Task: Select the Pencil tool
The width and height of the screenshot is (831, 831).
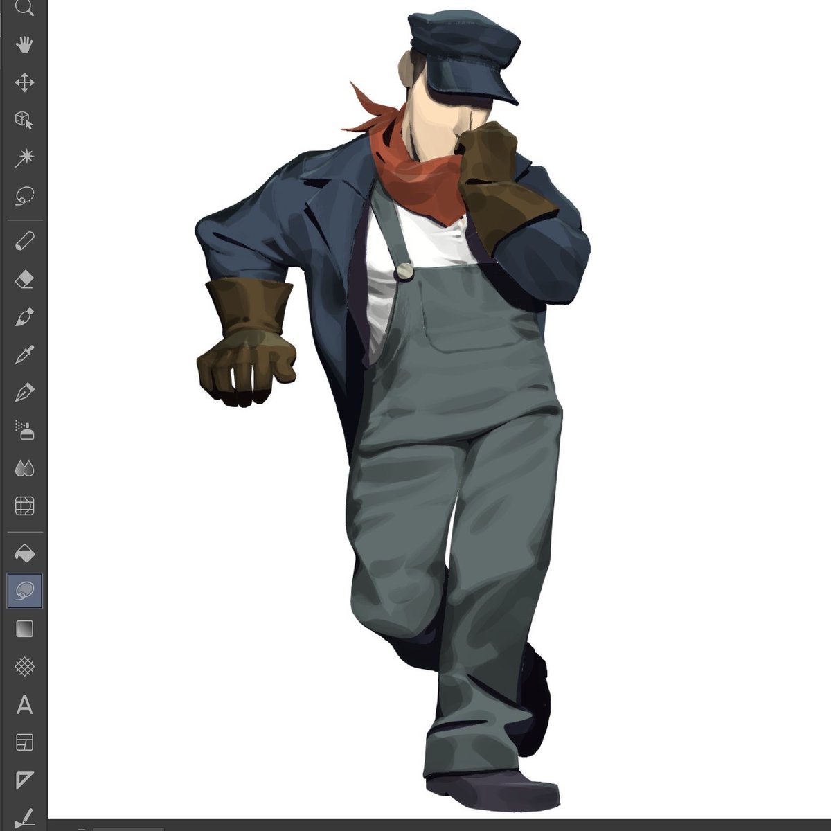Action: [24, 242]
